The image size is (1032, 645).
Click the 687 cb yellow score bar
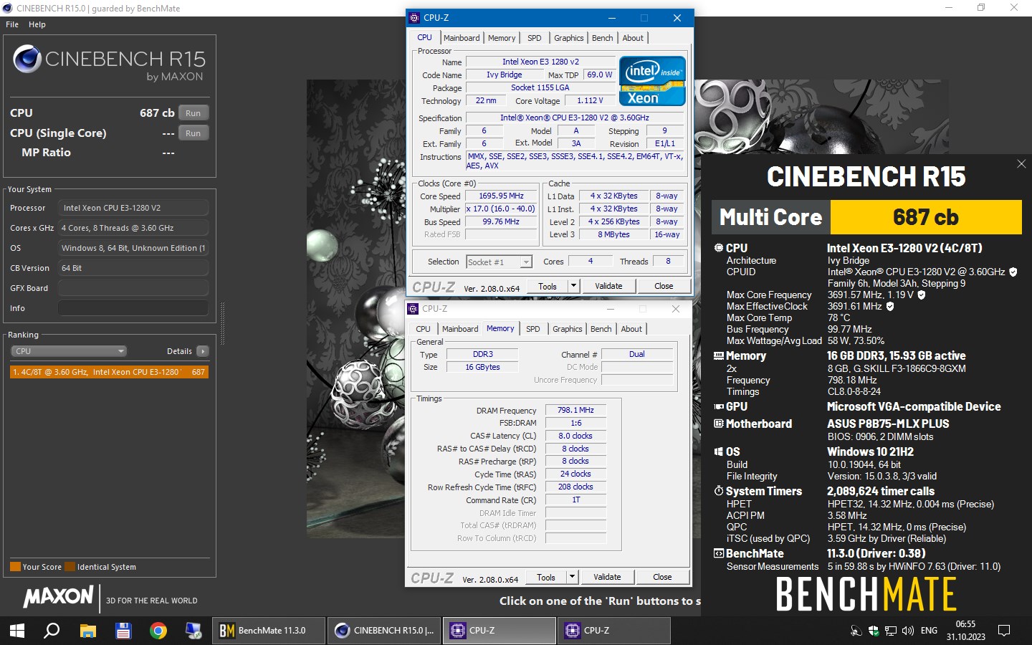[925, 217]
